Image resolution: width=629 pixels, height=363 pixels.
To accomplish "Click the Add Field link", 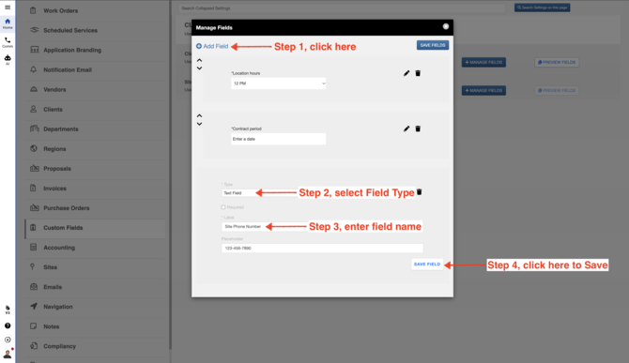I will click(212, 46).
